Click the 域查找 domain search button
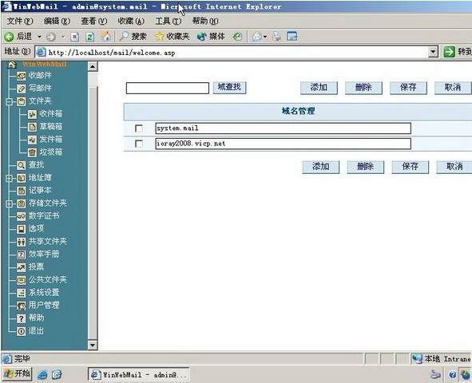Image resolution: width=472 pixels, height=383 pixels. (x=229, y=88)
